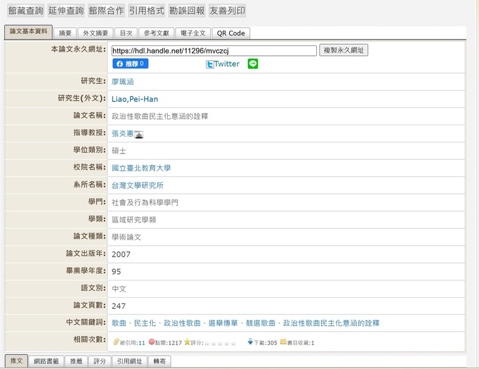Open 館藏查詢 holdings search
This screenshot has width=479, height=369.
point(26,10)
